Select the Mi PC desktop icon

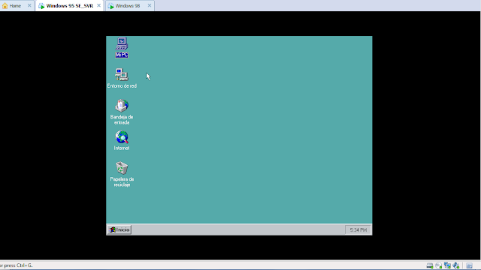pyautogui.click(x=122, y=47)
